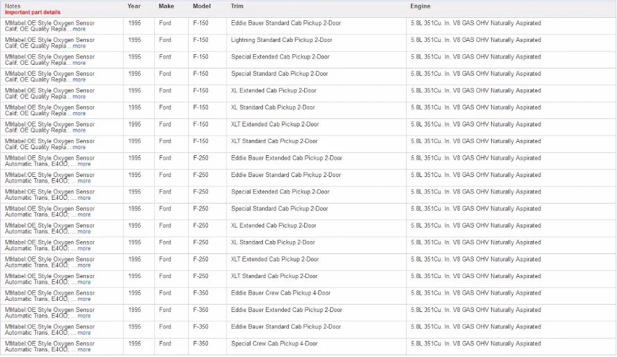Click the Year column header

point(134,6)
